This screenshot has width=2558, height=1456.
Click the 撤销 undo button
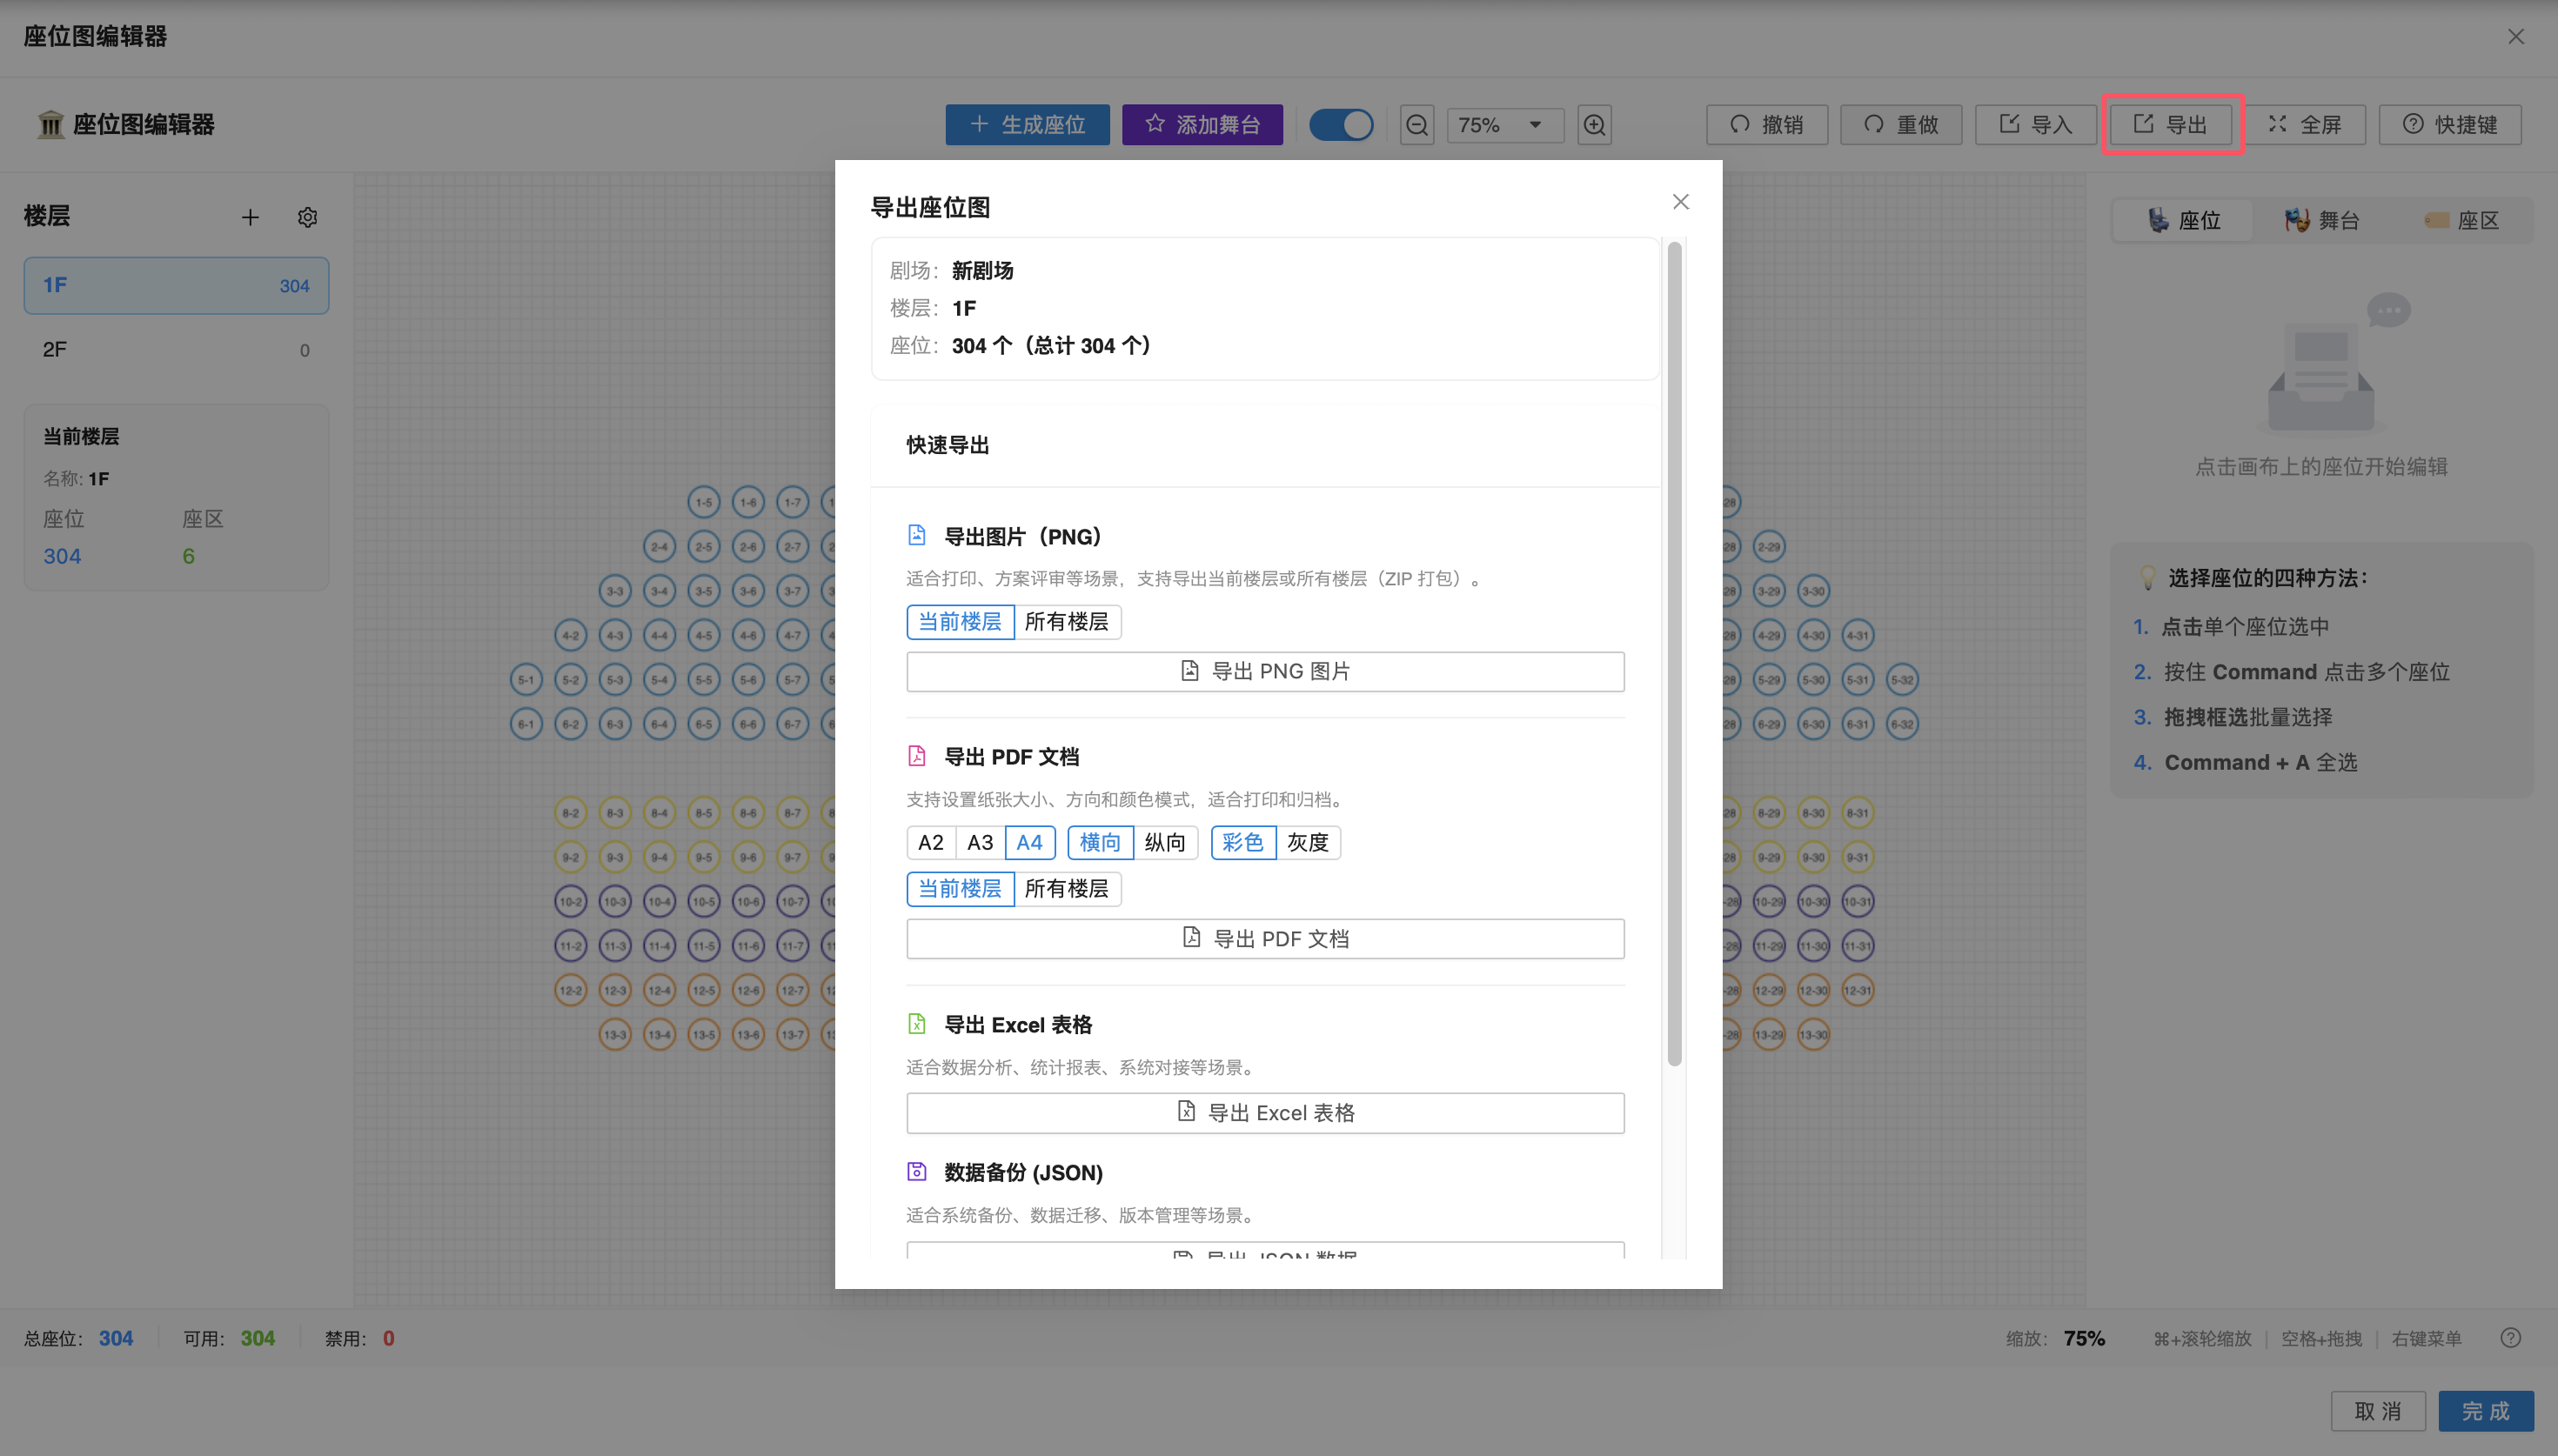pyautogui.click(x=1766, y=124)
